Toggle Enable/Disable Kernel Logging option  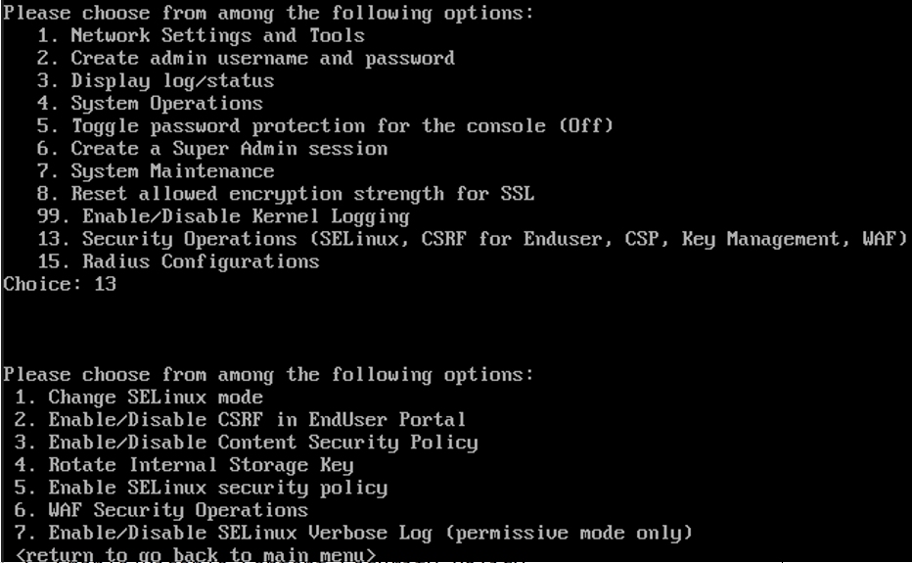pyautogui.click(x=223, y=216)
